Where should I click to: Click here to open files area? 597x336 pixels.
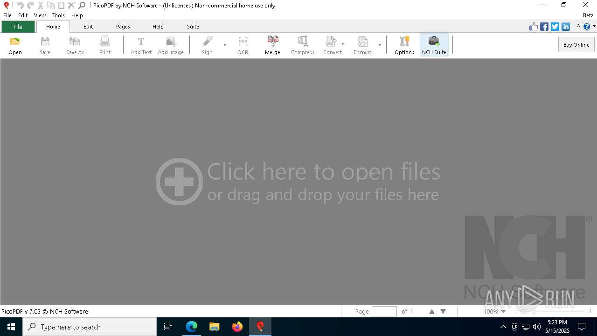298,182
